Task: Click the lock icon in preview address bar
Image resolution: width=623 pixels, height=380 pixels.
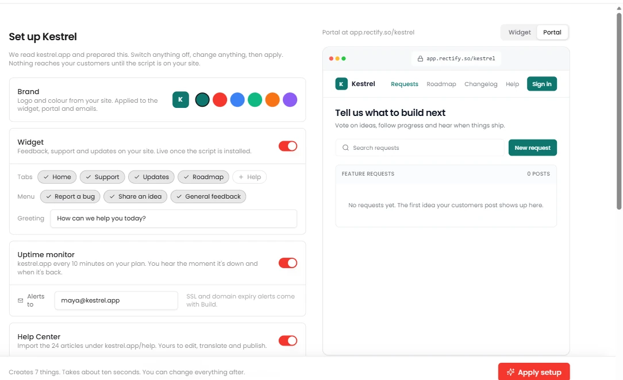Action: pyautogui.click(x=420, y=59)
